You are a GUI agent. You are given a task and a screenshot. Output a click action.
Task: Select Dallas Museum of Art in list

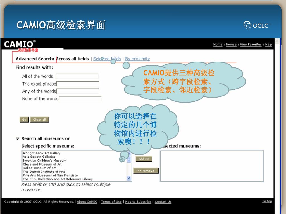pyautogui.click(x=39, y=168)
